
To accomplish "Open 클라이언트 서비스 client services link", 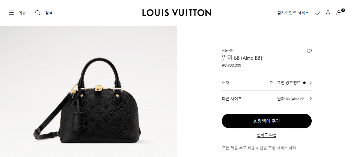I will coord(293,13).
